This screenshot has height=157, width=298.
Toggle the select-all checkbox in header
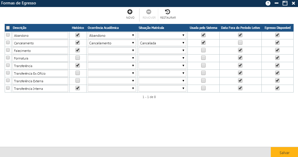click(x=8, y=28)
